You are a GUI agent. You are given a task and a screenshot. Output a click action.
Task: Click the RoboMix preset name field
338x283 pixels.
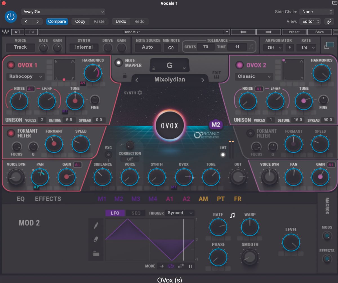(169, 32)
